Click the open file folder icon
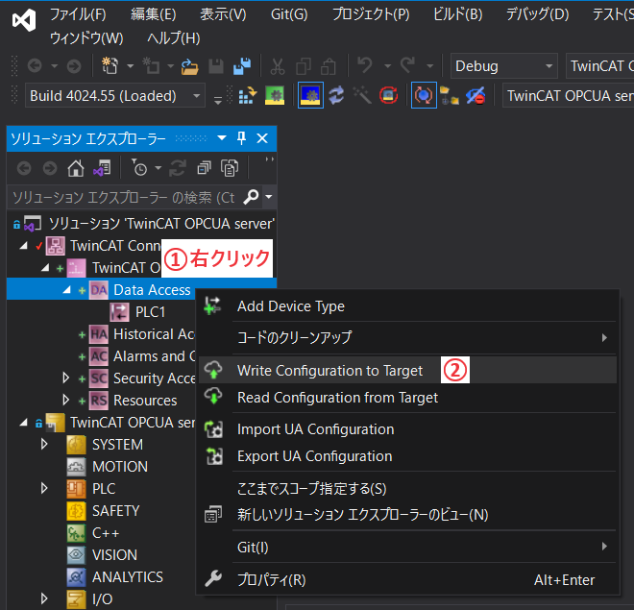This screenshot has width=634, height=610. pos(189,66)
